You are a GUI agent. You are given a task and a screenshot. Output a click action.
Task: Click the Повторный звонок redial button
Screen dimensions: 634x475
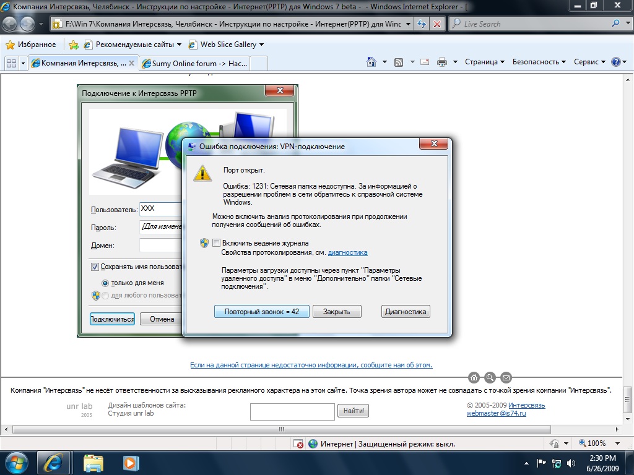(x=261, y=312)
